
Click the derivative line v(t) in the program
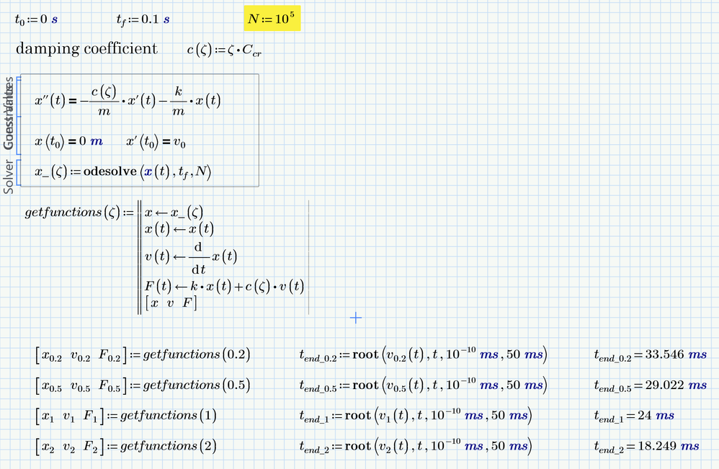(x=191, y=257)
